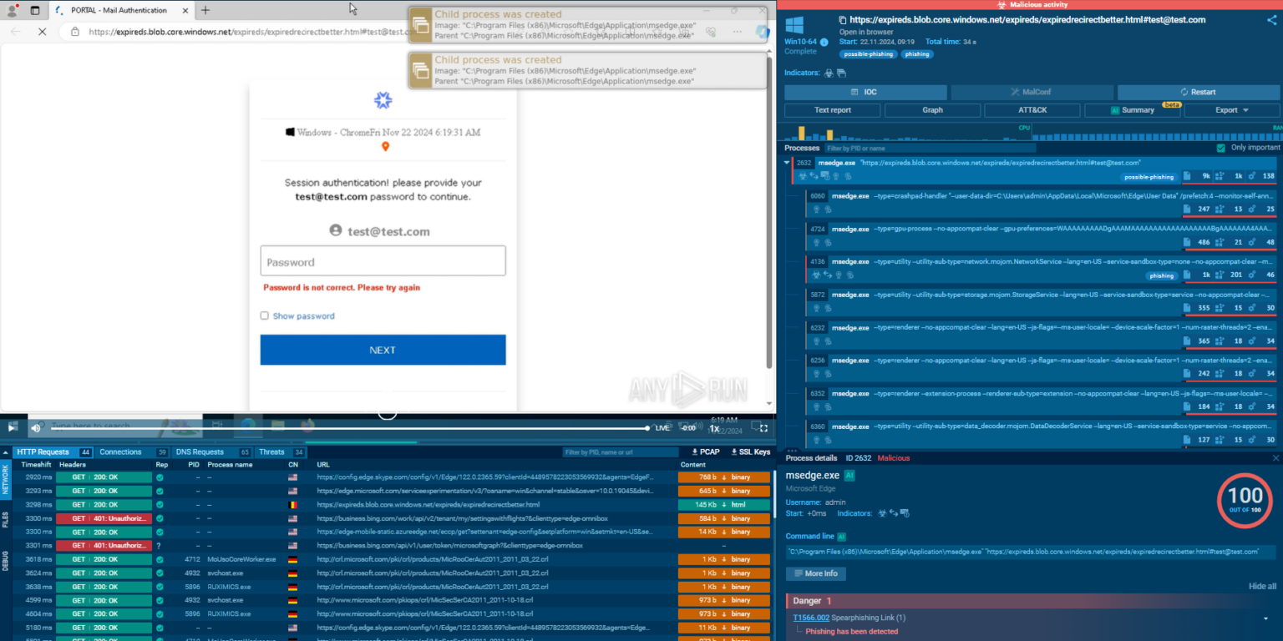Toggle the Only important checkbox
Screen dimensions: 1283x641
click(x=1221, y=148)
